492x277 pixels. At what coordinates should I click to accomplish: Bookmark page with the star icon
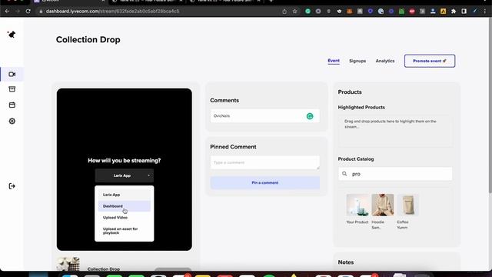(x=294, y=12)
